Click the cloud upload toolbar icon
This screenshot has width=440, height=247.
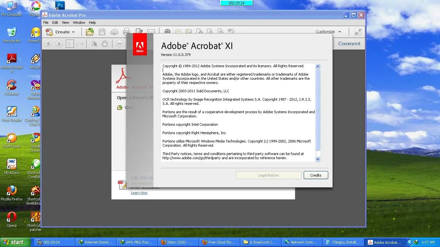coord(114,32)
